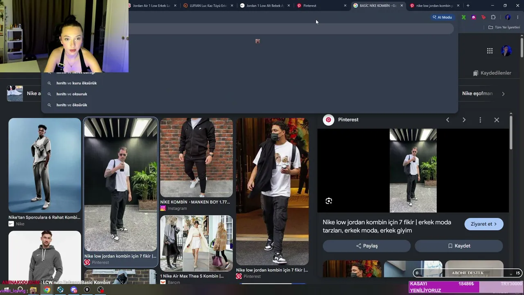Open the Discord-like app with 9+ badge
This screenshot has width=524, height=295.
[x=74, y=290]
